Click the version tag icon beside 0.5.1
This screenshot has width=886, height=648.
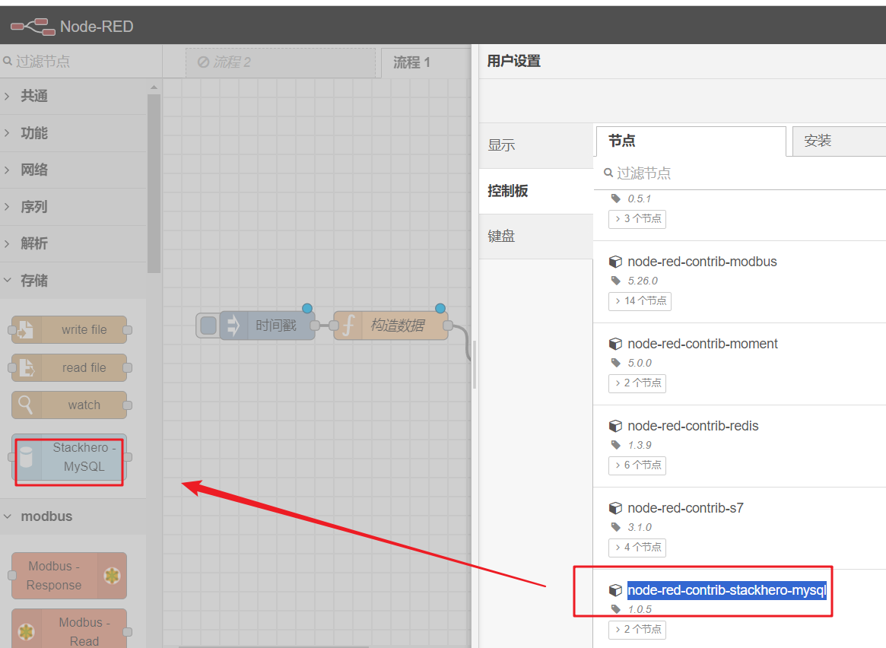(x=616, y=199)
